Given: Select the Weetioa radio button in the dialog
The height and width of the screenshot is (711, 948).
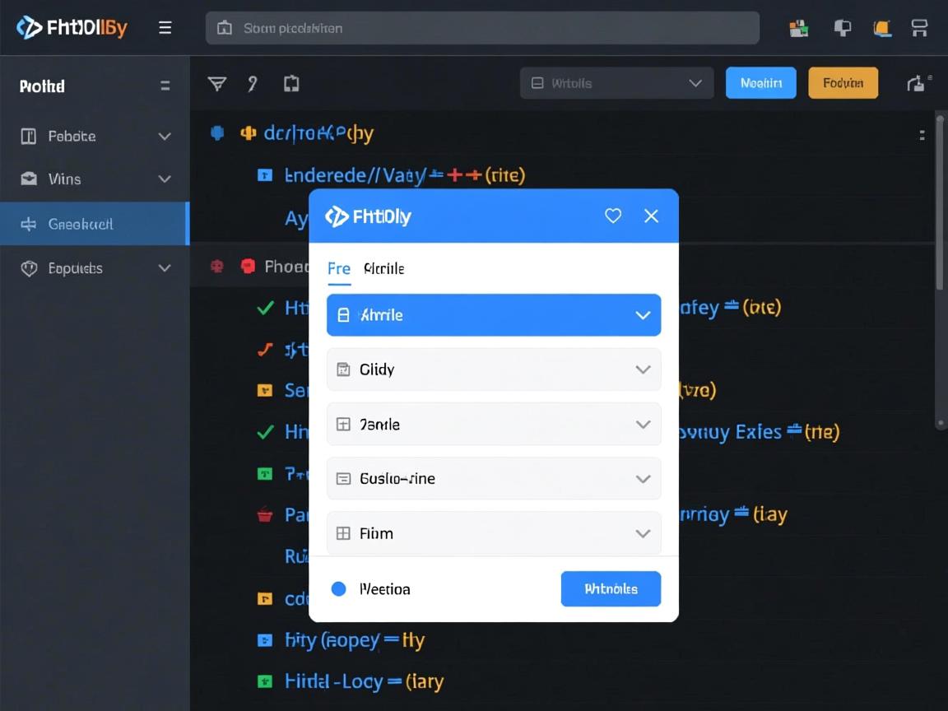Looking at the screenshot, I should [338, 588].
